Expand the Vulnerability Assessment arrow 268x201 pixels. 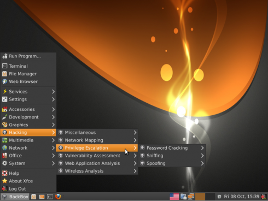[x=135, y=156]
